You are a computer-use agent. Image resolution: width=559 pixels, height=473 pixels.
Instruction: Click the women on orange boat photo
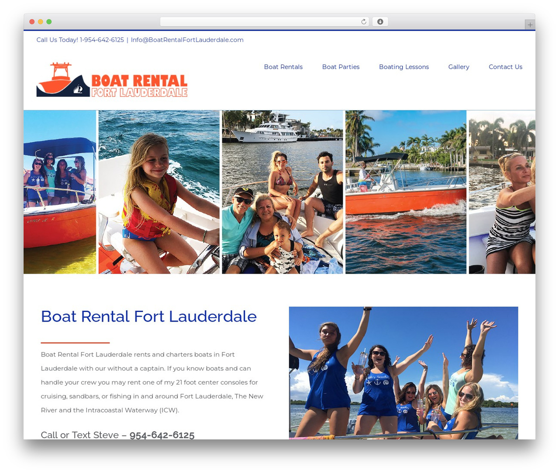point(60,192)
